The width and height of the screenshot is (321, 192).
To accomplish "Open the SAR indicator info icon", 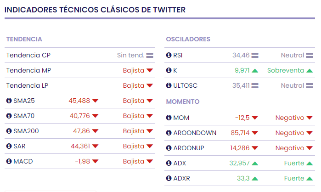I will [9, 146].
